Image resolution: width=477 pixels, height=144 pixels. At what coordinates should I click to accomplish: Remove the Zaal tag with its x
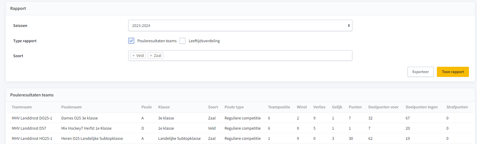tap(151, 56)
